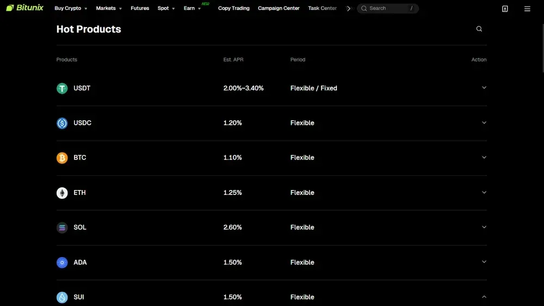Expand the ETH product row
Screen dimensions: 544x306
coord(484,192)
